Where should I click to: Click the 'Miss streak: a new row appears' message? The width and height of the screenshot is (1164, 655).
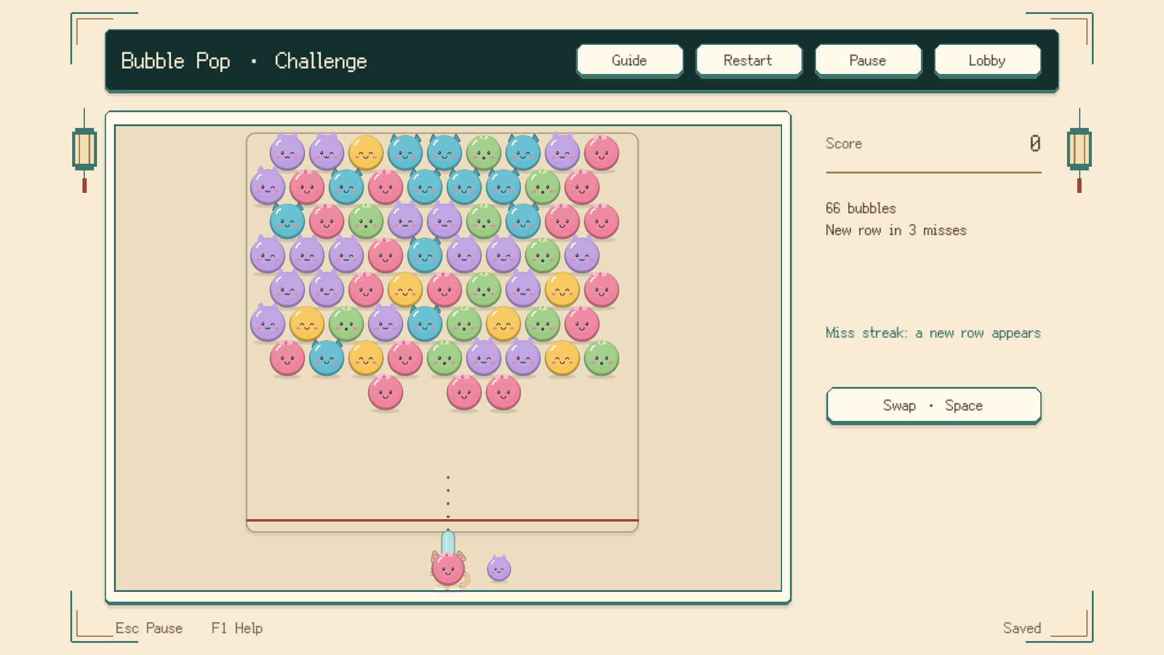pos(933,333)
